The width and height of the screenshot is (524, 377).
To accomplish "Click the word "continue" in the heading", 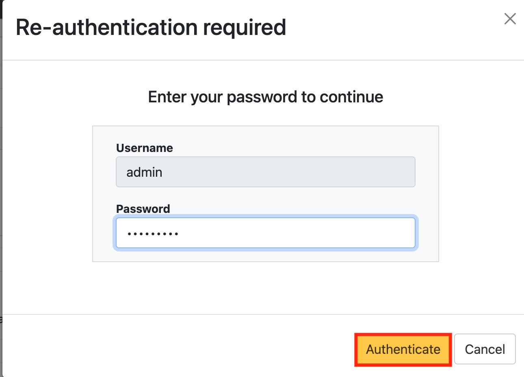I will tap(351, 97).
